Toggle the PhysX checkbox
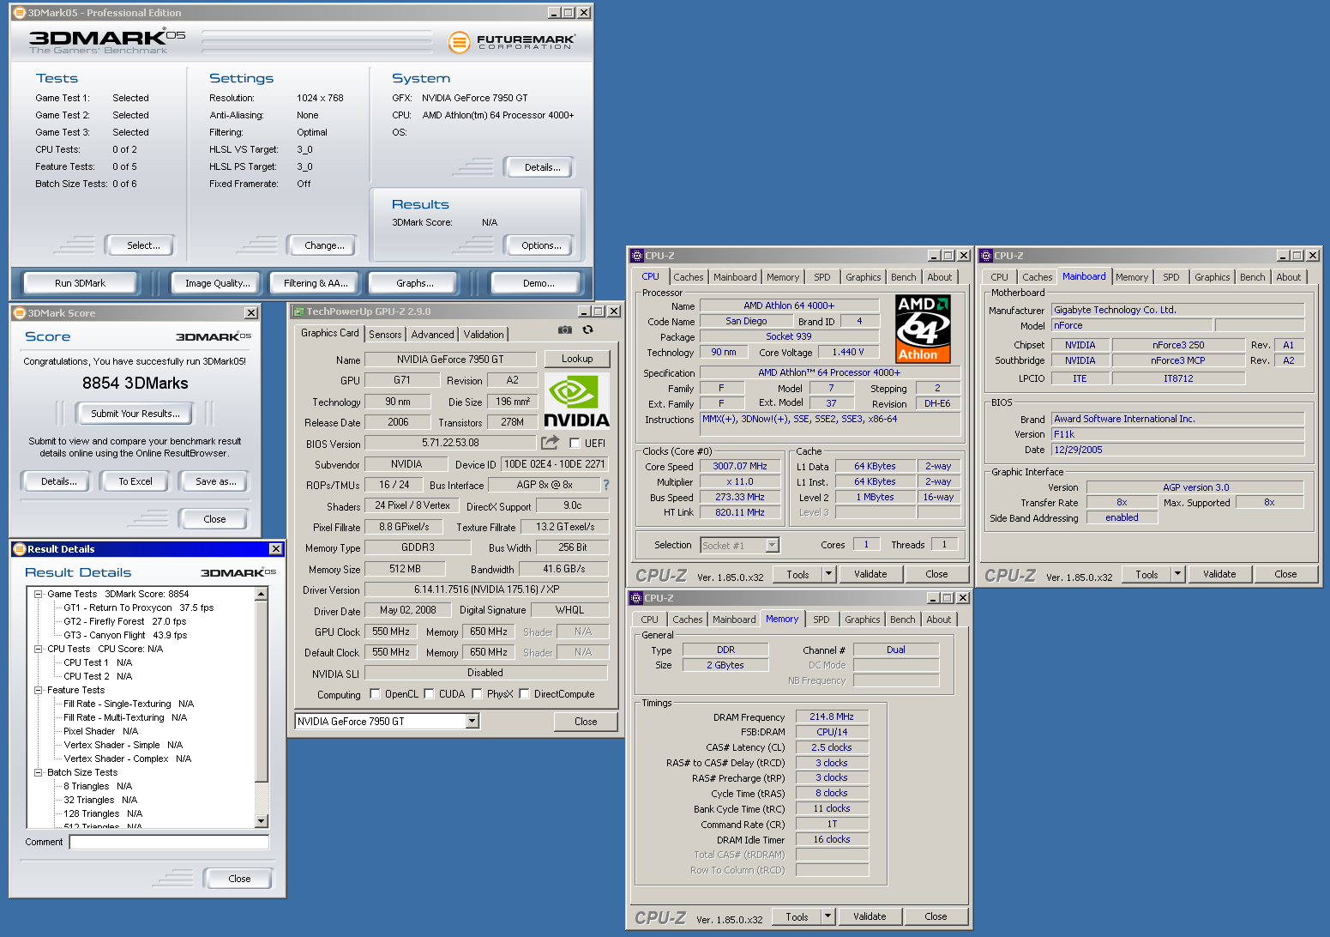The width and height of the screenshot is (1330, 937). (477, 694)
